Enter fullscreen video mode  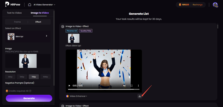131,86
